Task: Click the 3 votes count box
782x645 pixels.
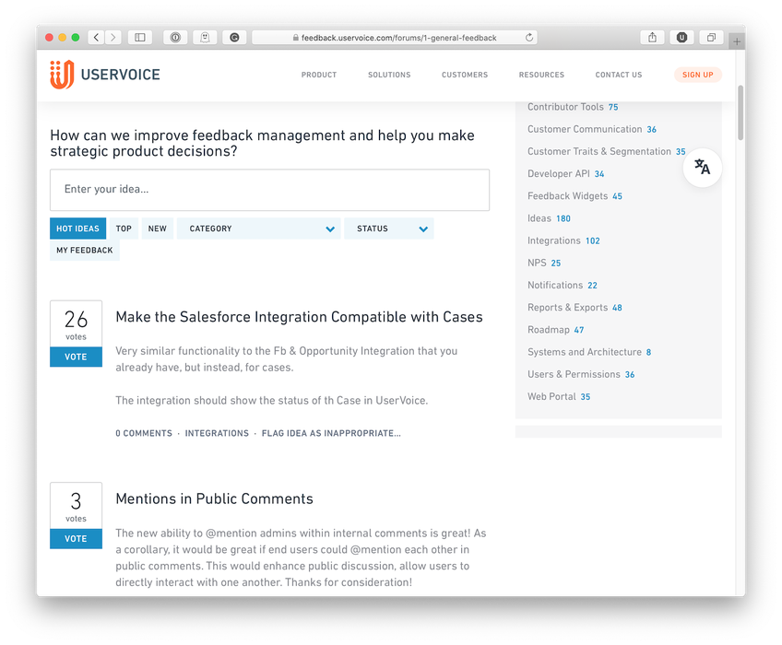Action: [x=76, y=506]
